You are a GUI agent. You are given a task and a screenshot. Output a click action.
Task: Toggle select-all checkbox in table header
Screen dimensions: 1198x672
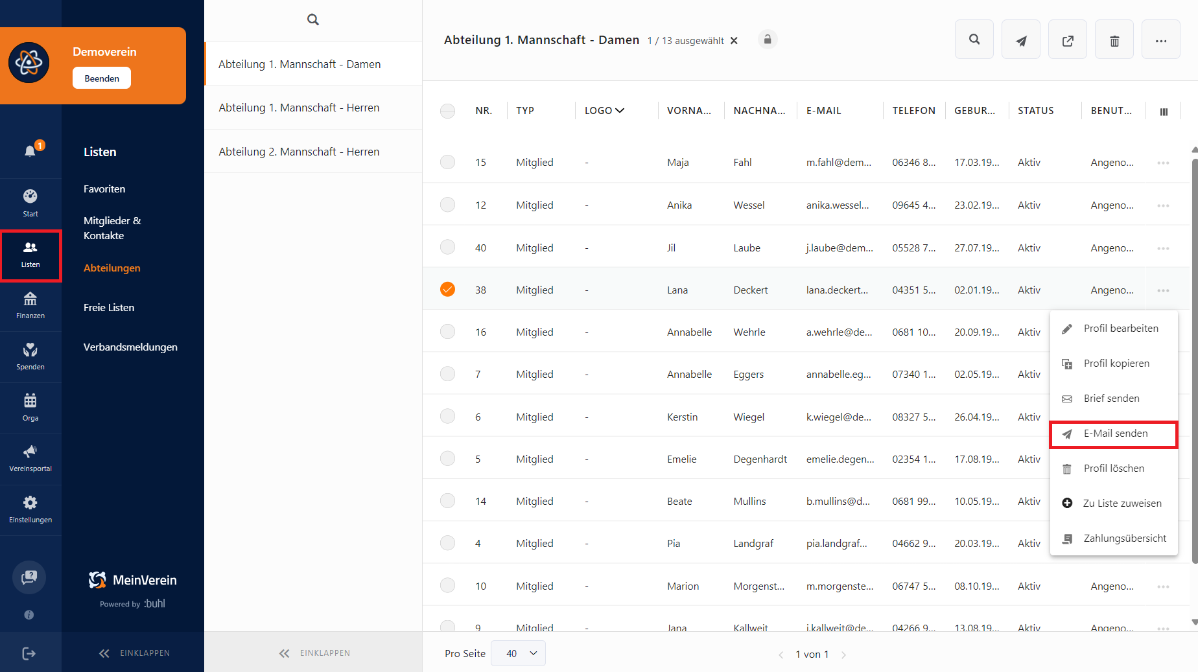coord(447,111)
